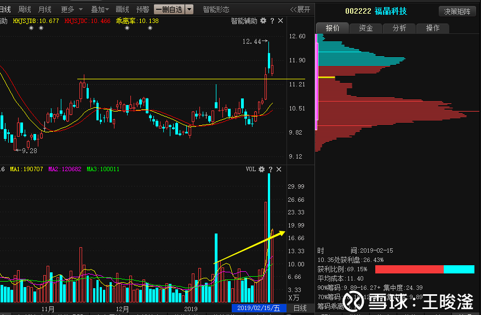The width and height of the screenshot is (481, 315).
Task: Click the 日线 label at the bottom of the chart
Action: (300, 308)
